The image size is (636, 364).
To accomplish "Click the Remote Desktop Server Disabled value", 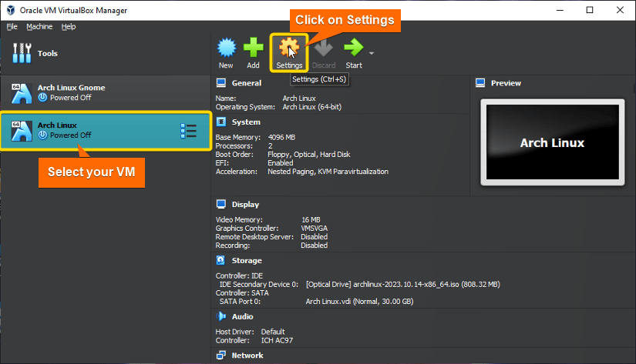I will [314, 236].
